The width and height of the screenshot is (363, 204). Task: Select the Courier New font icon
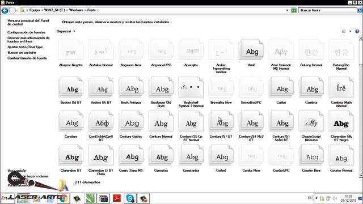coord(311,155)
